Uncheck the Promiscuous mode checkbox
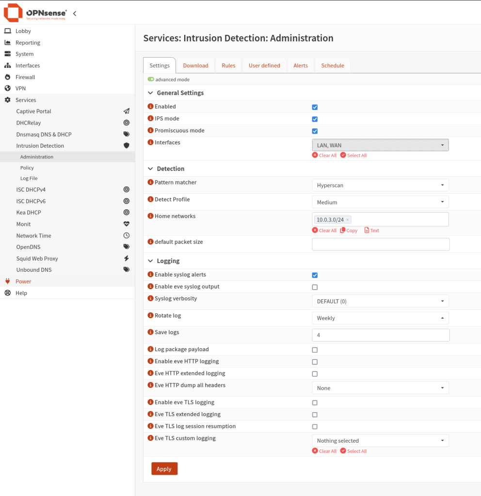 [x=315, y=131]
